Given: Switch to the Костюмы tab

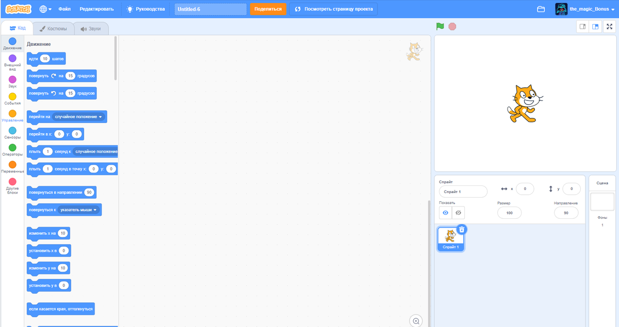Looking at the screenshot, I should pos(54,28).
